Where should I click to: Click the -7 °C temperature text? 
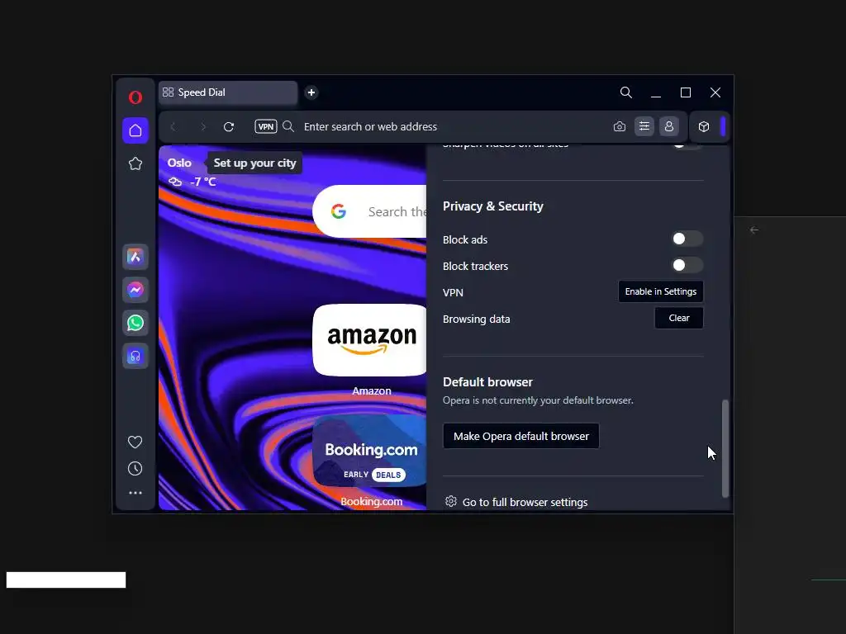pos(203,182)
